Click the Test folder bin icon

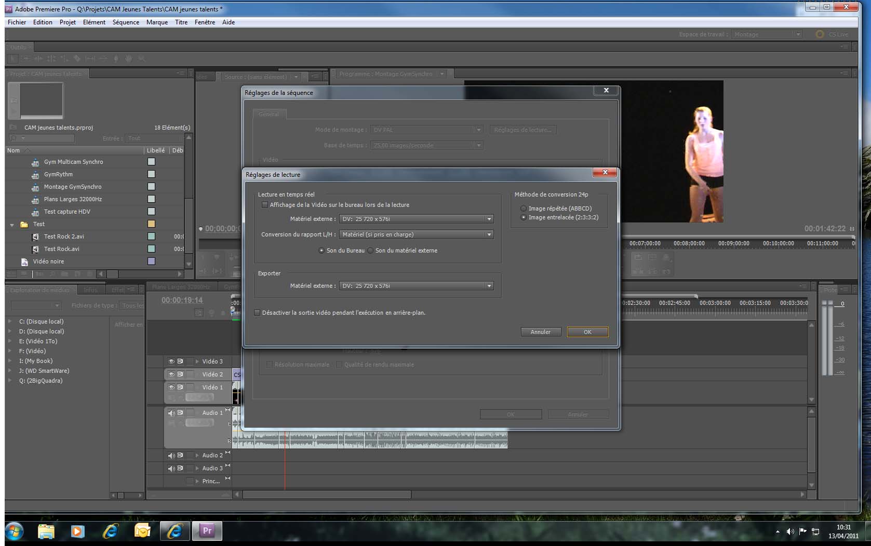(x=24, y=225)
